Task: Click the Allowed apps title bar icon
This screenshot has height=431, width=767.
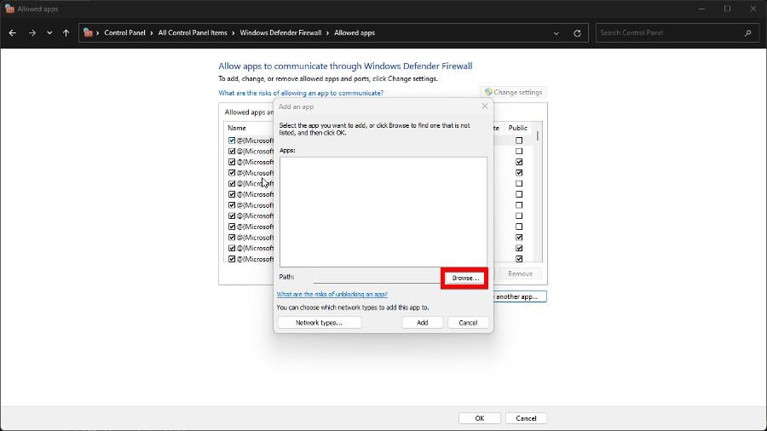Action: [x=9, y=9]
